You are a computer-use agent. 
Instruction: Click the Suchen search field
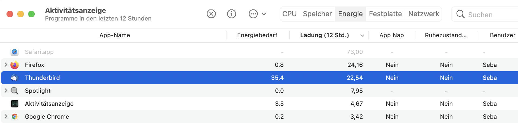click(x=485, y=14)
